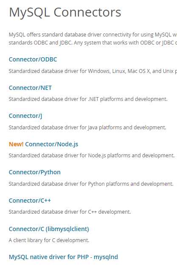Follow the Connector/J link

point(25,116)
